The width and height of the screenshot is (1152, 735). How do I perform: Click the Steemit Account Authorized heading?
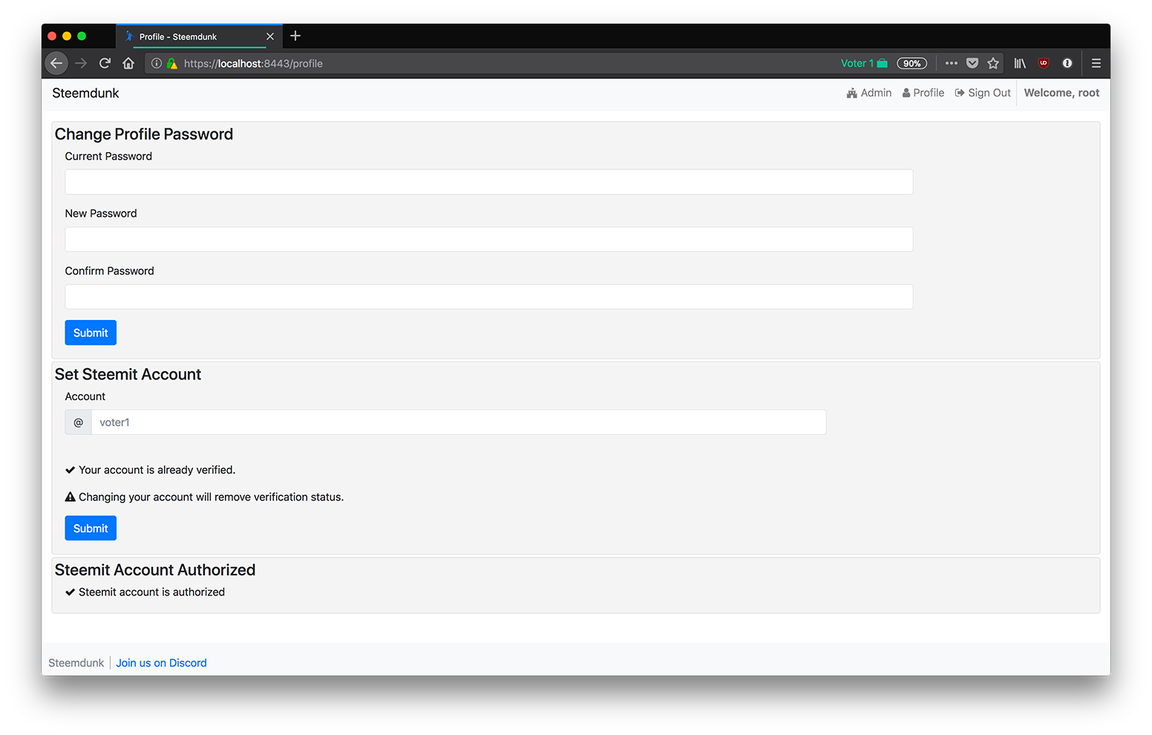[155, 569]
